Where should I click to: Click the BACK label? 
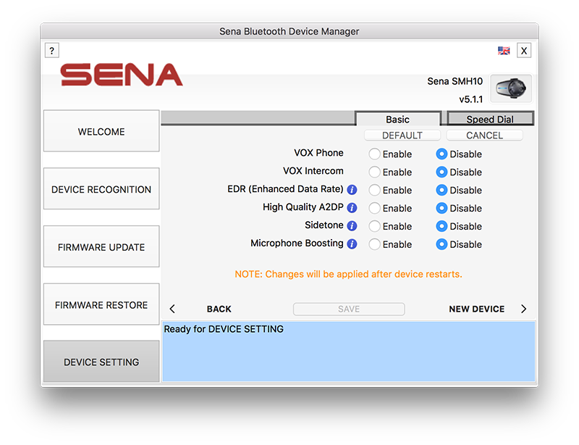tap(219, 309)
